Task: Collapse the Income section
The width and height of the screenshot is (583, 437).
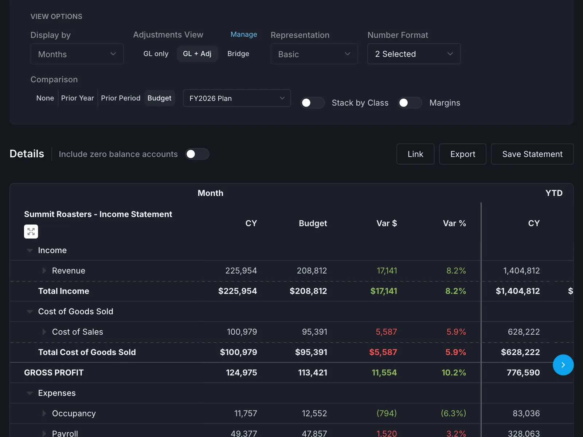Action: [30, 251]
